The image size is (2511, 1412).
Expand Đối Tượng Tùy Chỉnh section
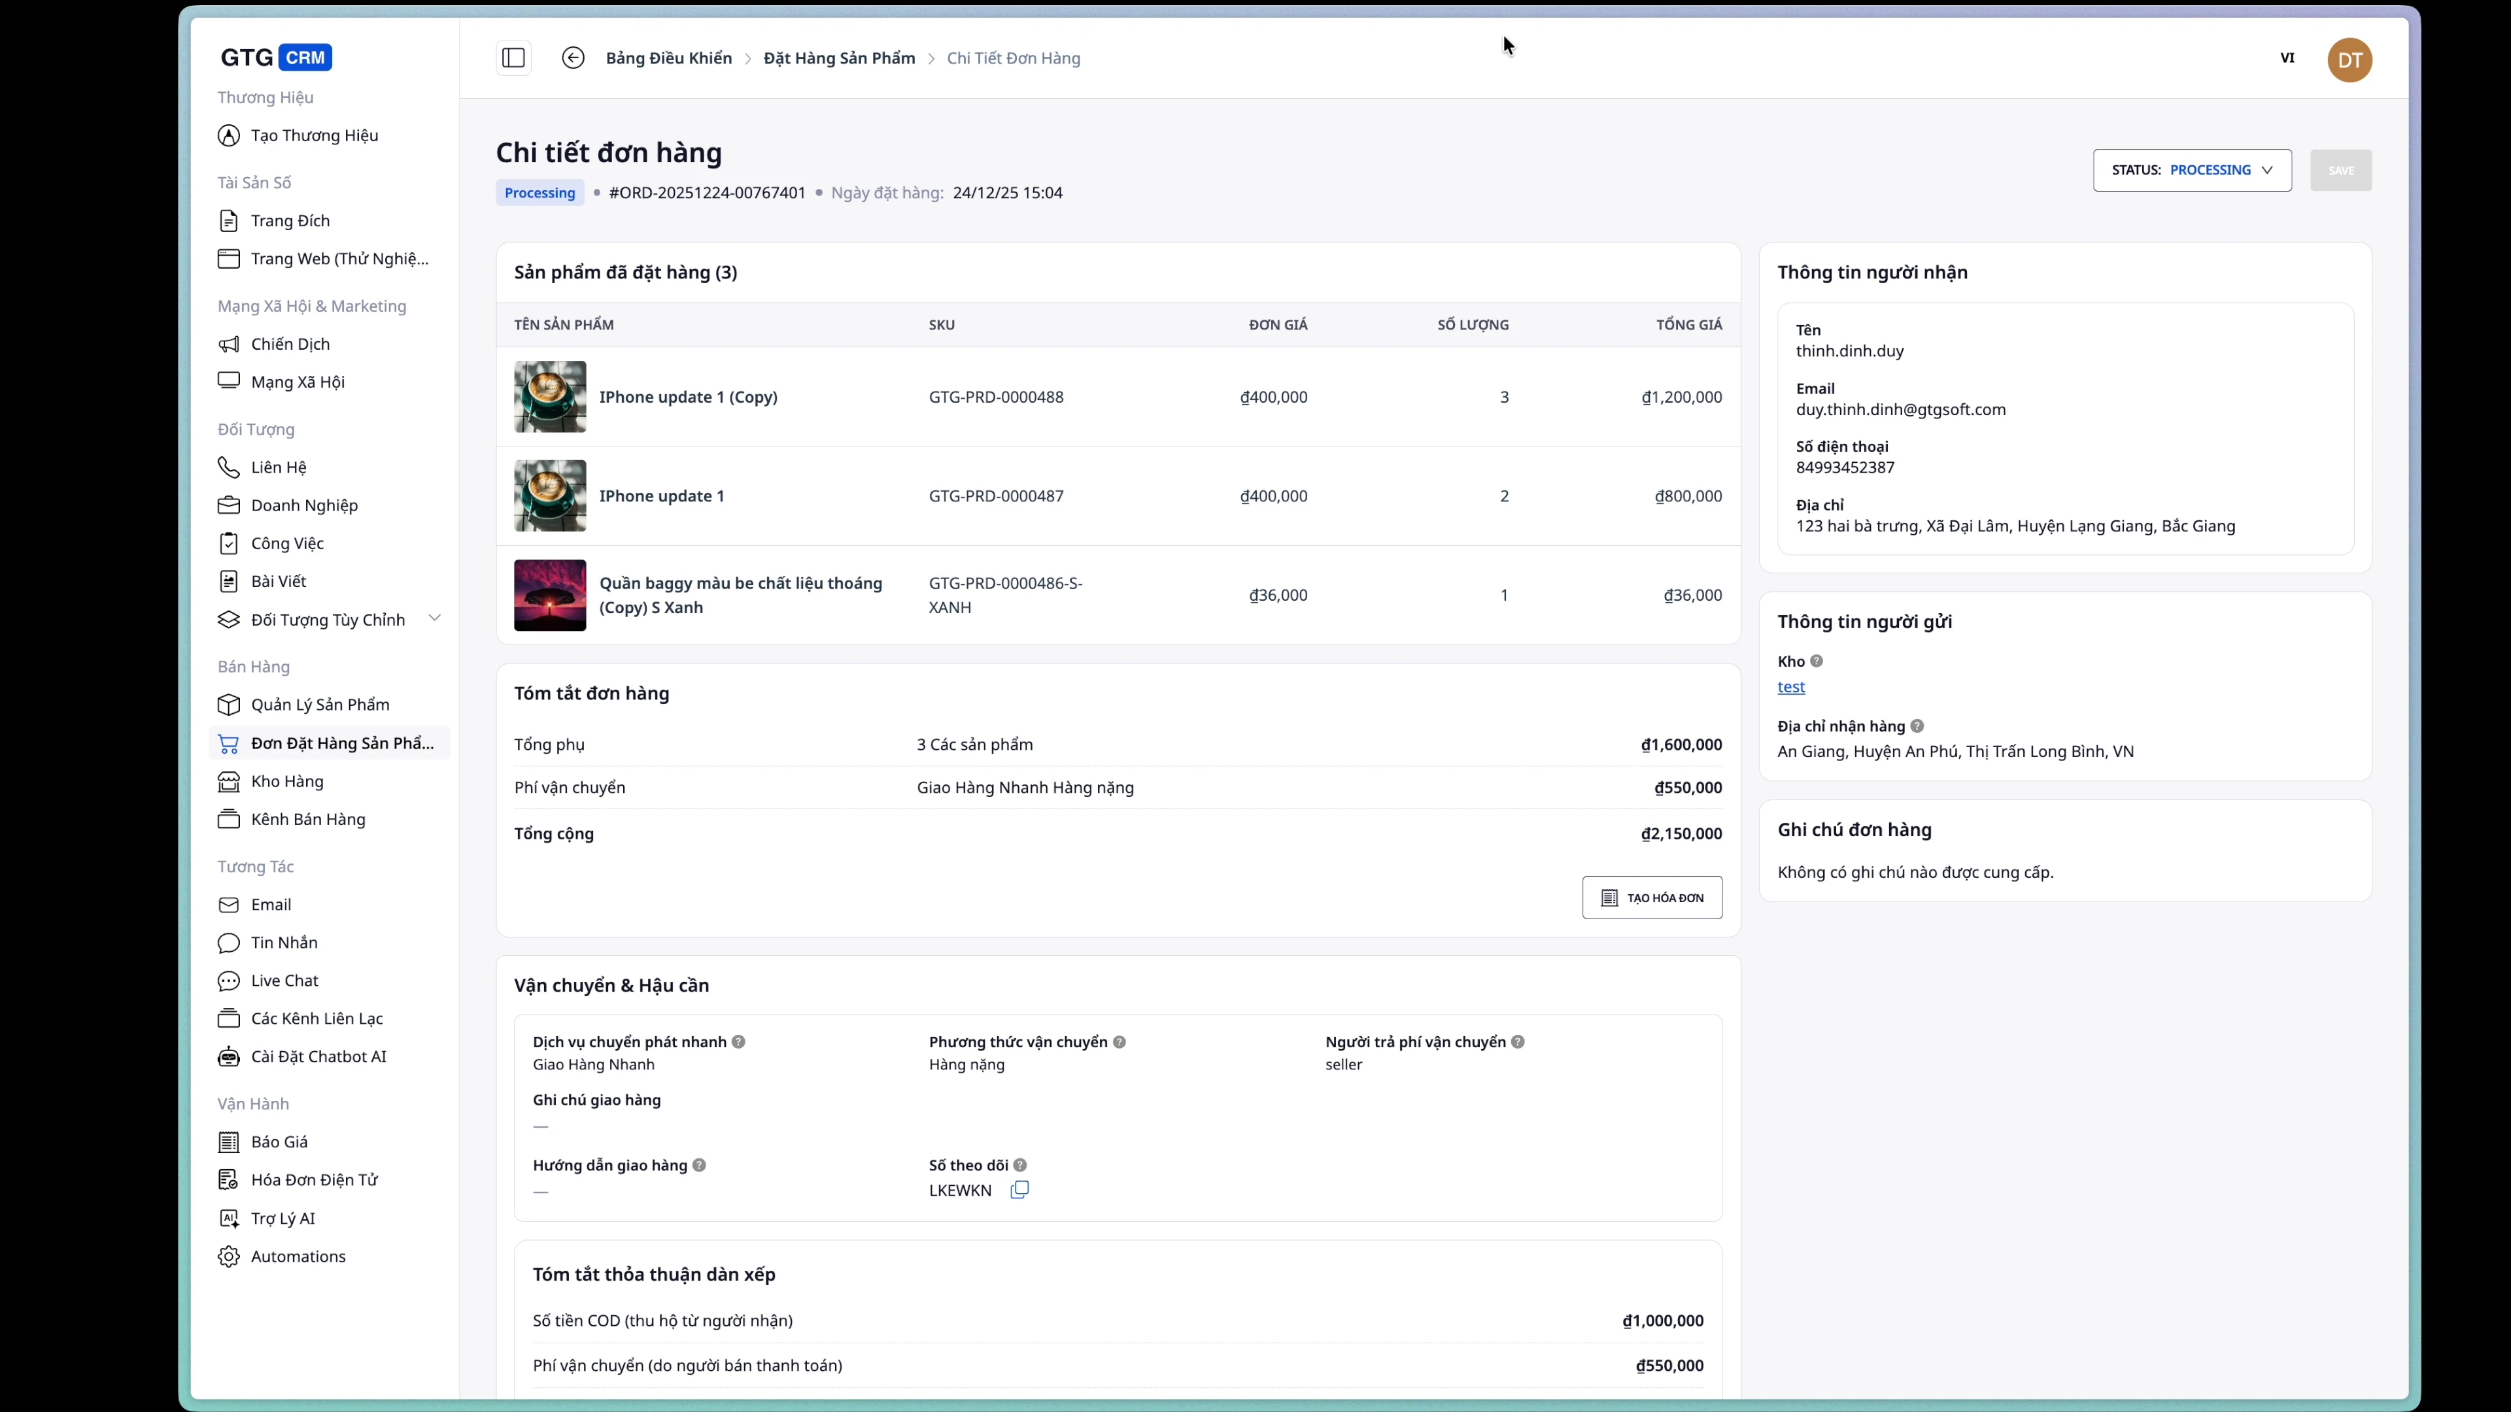435,618
